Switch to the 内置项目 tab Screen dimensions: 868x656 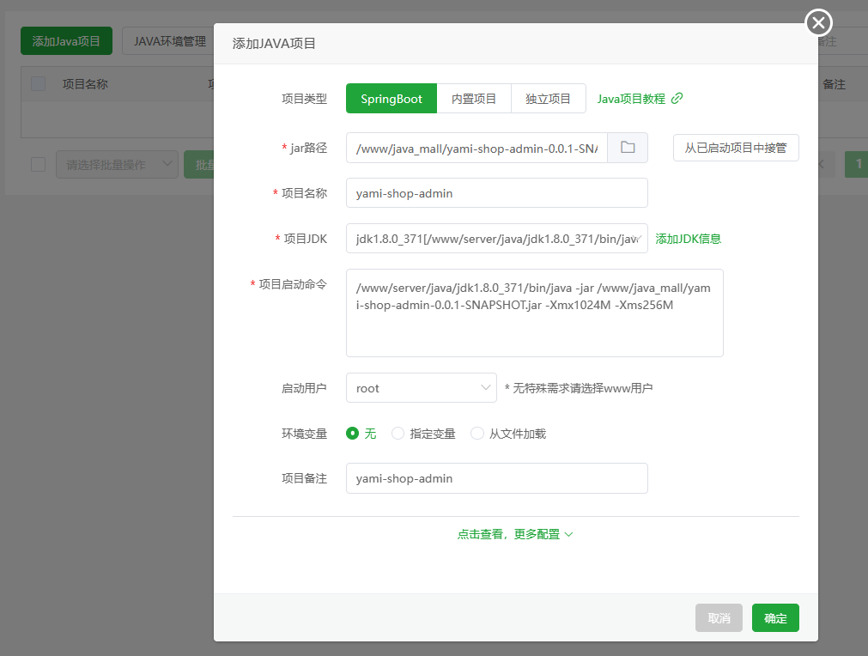(473, 98)
